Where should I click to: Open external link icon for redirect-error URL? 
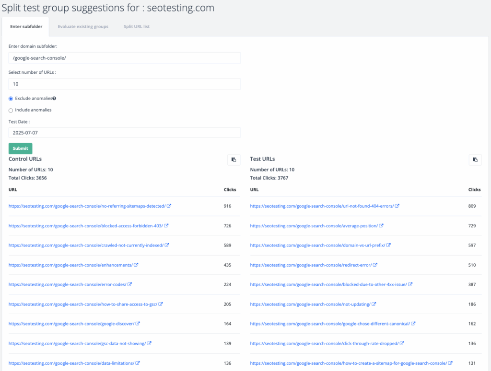375,265
